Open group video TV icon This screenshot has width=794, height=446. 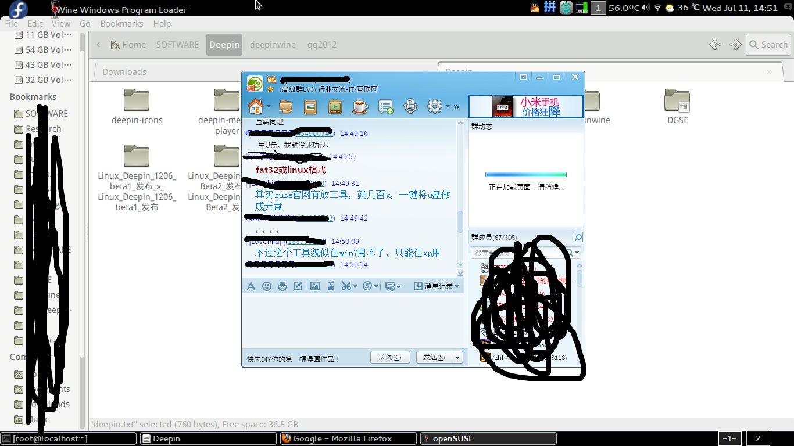[x=335, y=106]
